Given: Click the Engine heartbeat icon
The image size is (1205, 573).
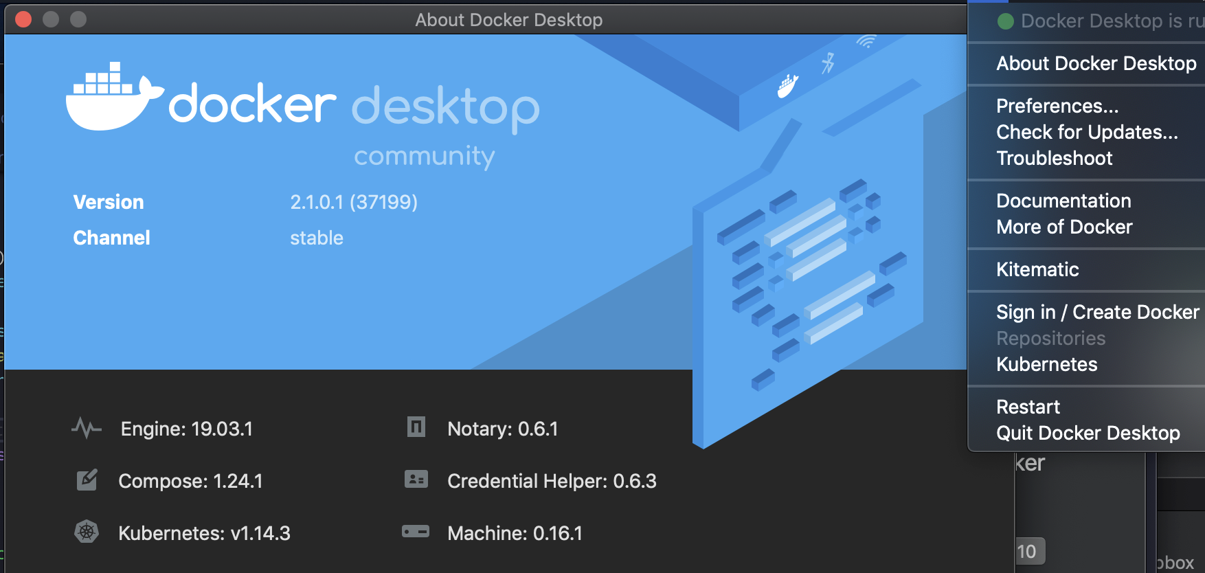Looking at the screenshot, I should (87, 428).
